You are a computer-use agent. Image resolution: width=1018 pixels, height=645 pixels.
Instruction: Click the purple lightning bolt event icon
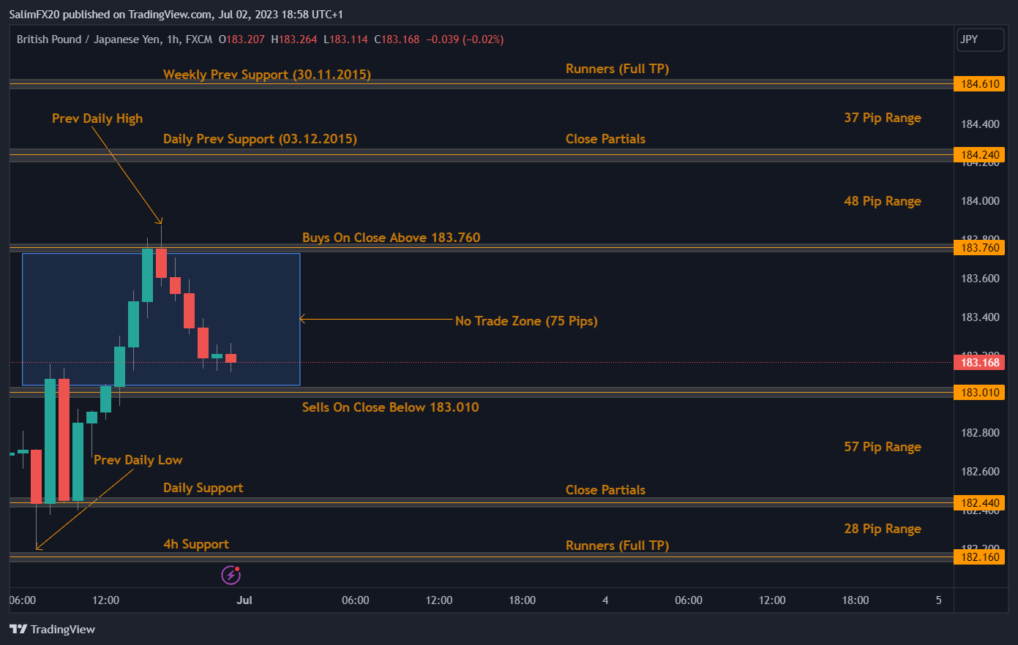(231, 575)
